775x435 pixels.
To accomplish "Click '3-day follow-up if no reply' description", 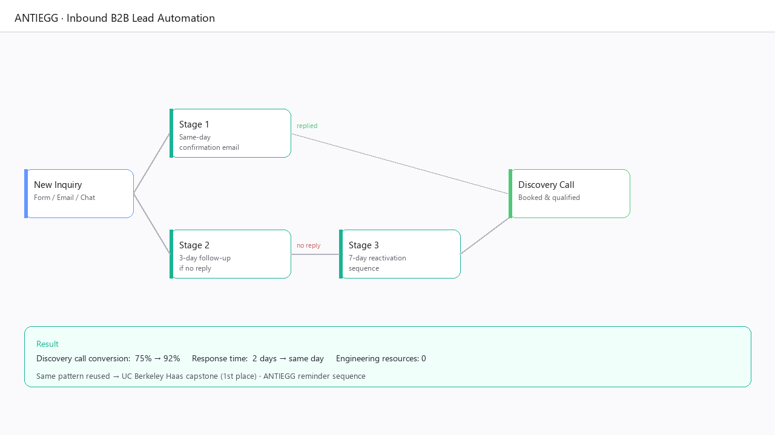I will tap(205, 263).
